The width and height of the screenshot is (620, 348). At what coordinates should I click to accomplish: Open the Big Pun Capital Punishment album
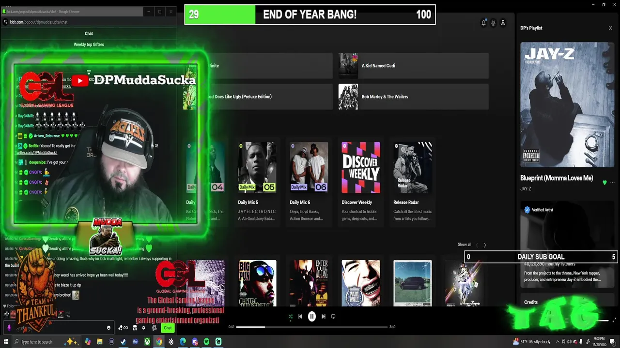(x=258, y=283)
